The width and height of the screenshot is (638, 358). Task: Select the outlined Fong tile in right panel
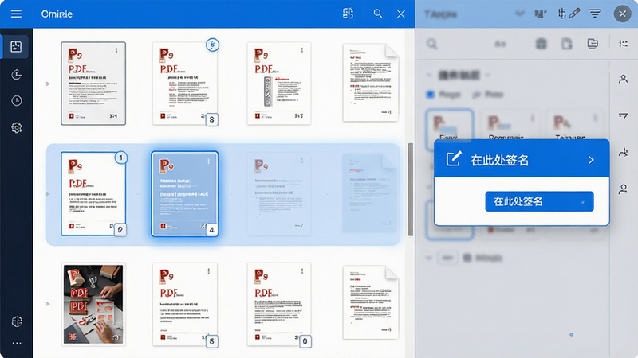(449, 125)
